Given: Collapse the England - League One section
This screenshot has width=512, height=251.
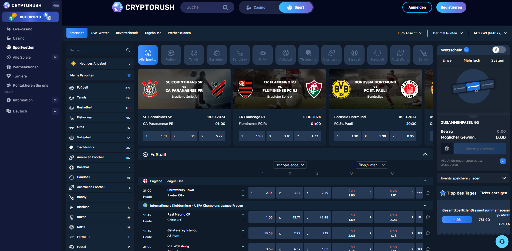Looking at the screenshot, I should coord(425,181).
